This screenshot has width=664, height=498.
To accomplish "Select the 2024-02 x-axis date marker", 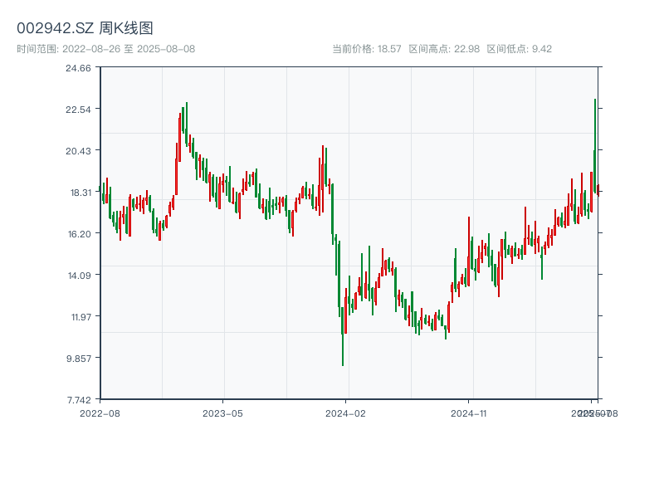I will point(346,413).
